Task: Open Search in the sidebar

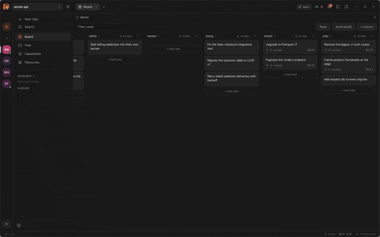Action: coord(43,27)
